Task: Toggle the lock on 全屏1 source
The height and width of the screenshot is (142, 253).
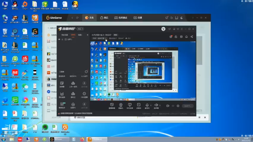Action: click(x=62, y=39)
